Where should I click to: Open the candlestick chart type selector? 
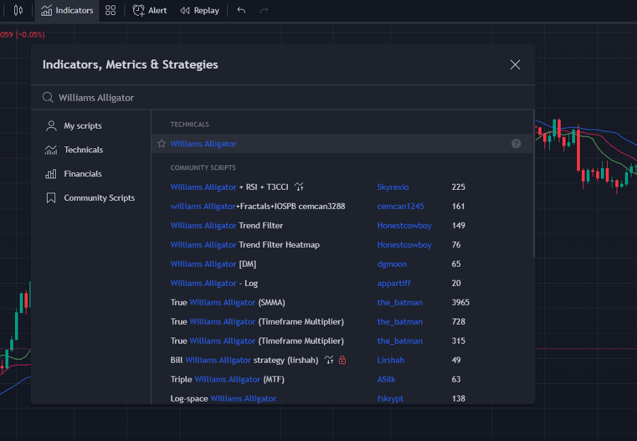pos(18,10)
